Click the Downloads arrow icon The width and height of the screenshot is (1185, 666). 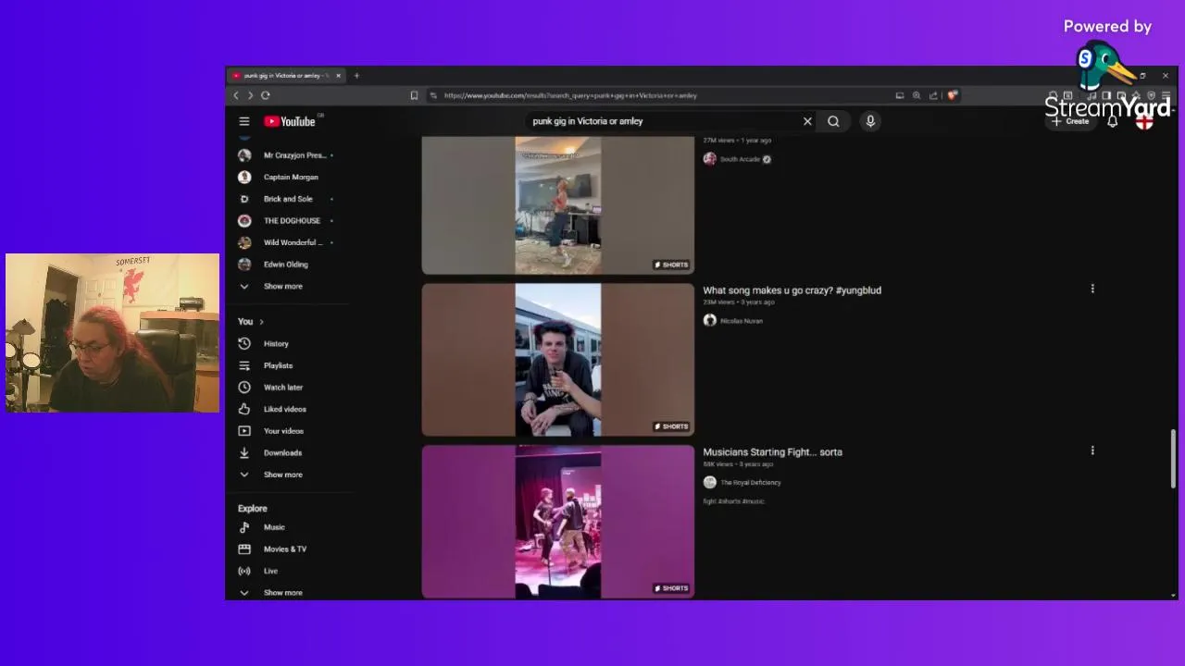(x=244, y=452)
